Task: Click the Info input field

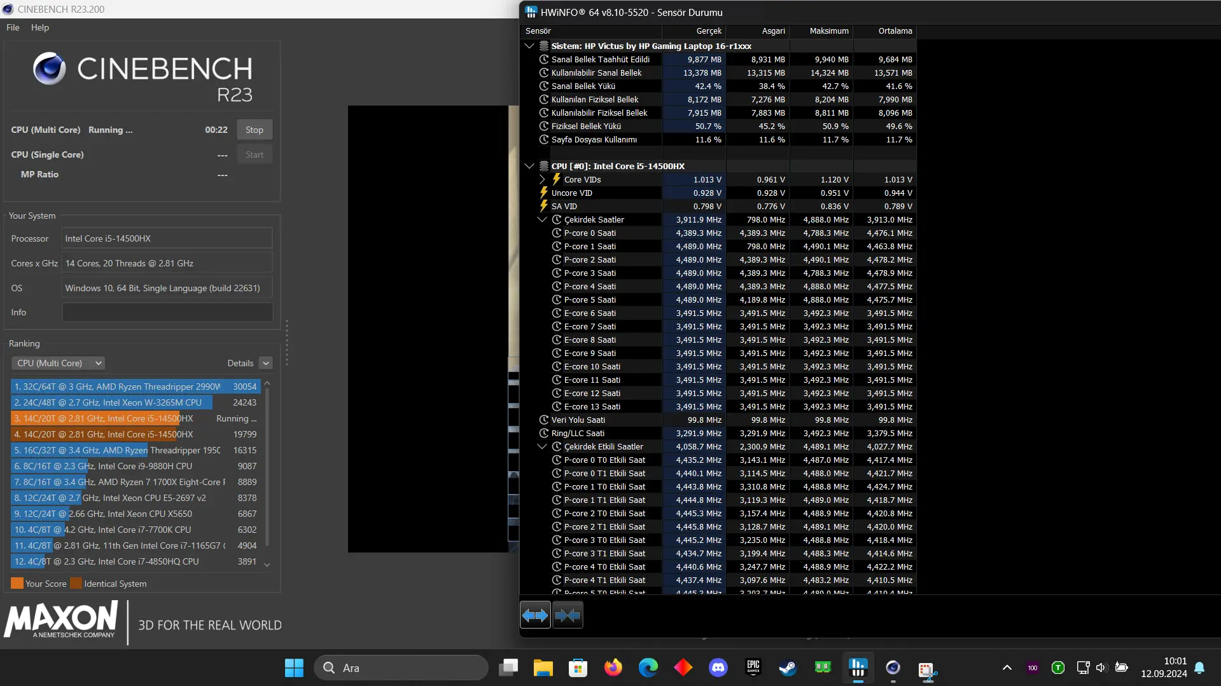Action: [167, 312]
